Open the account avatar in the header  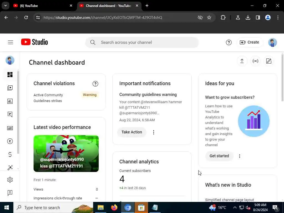click(273, 42)
